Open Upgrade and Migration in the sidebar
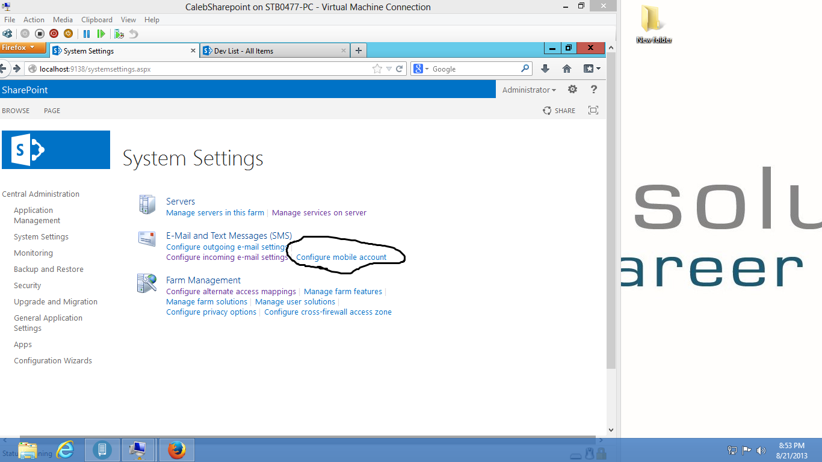 55,302
